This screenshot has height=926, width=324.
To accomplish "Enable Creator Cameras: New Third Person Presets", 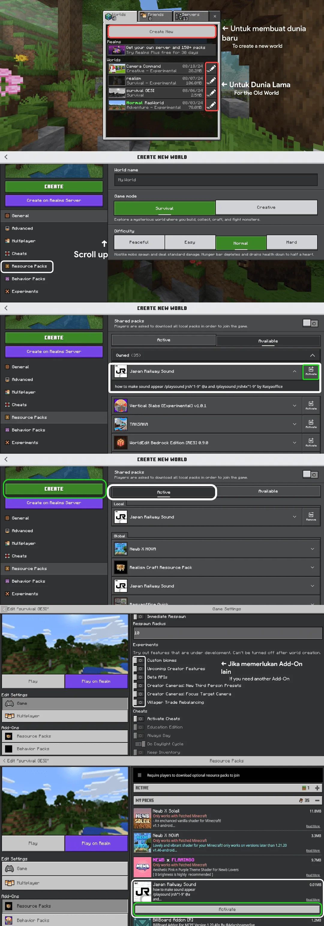I will pos(139,685).
